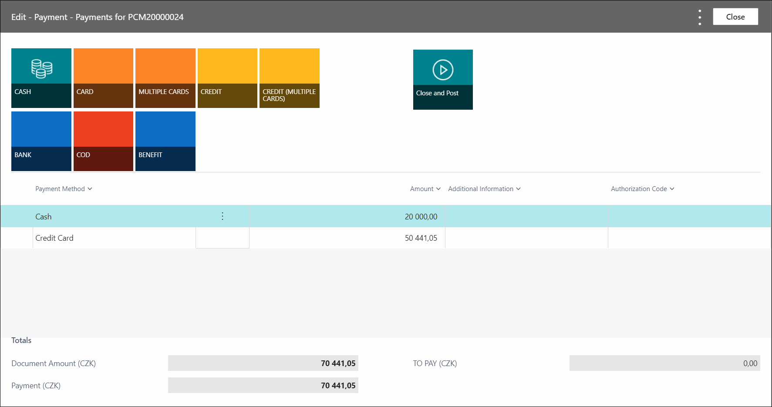772x407 pixels.
Task: Click Authorization Code cell in Cash row
Action: 689,216
